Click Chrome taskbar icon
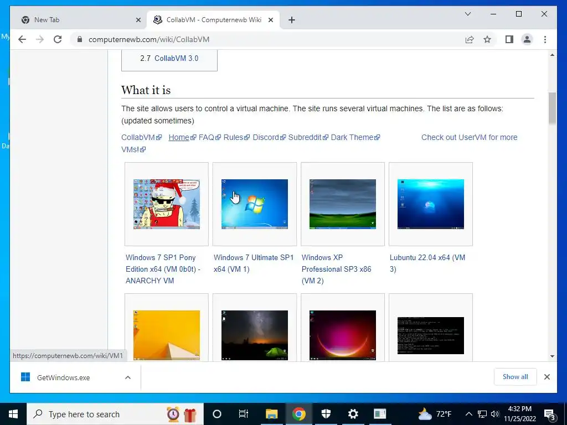Image resolution: width=567 pixels, height=425 pixels. (298, 414)
